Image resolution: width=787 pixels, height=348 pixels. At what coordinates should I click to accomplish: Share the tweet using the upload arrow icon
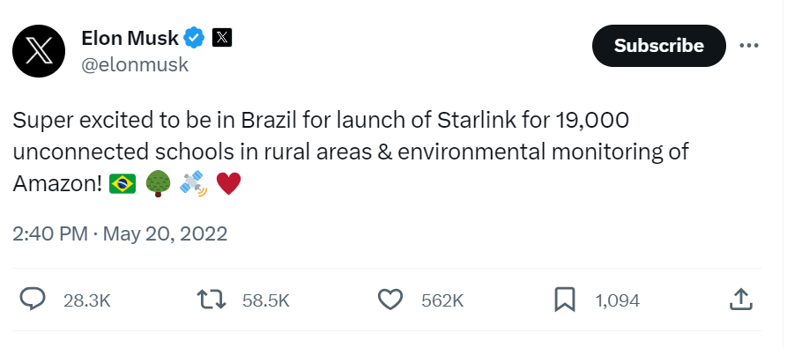click(x=740, y=300)
